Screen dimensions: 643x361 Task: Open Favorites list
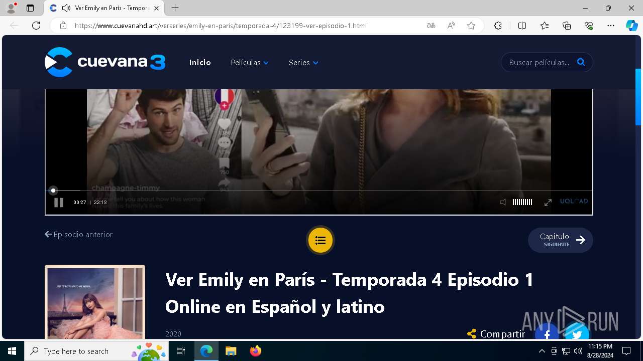pos(545,26)
